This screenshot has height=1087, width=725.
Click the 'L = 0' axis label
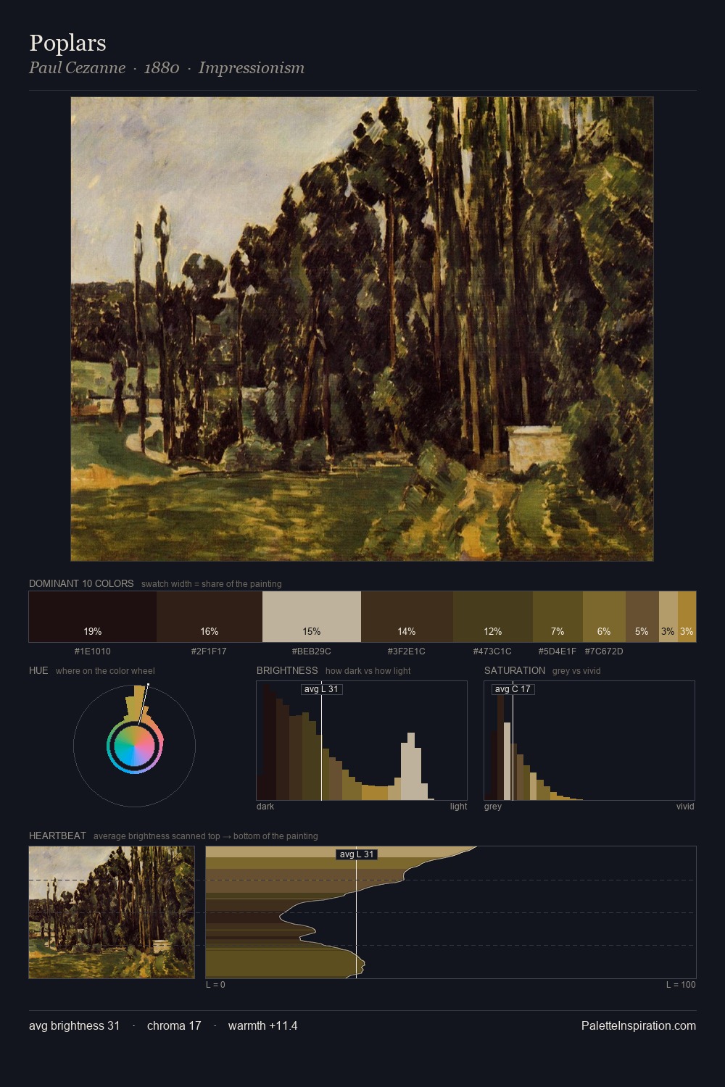pyautogui.click(x=215, y=985)
